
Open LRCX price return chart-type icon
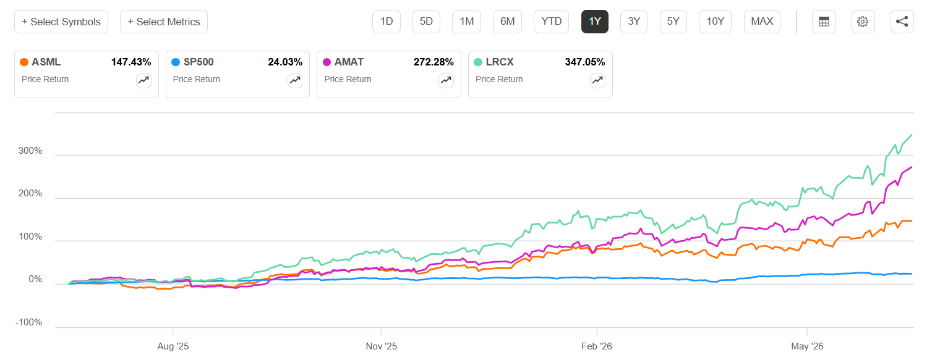tap(597, 80)
